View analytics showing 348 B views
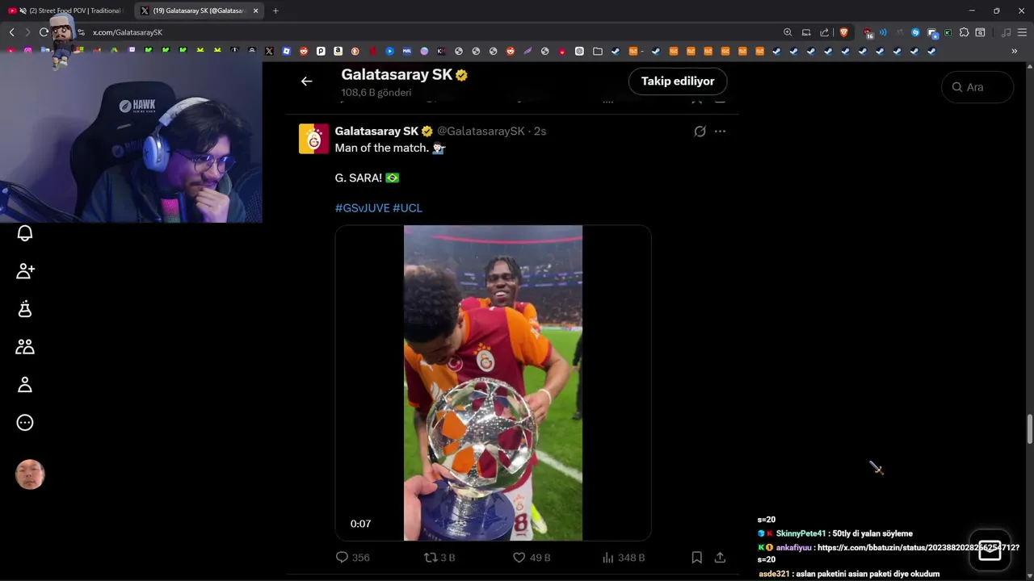1034x581 pixels. pyautogui.click(x=624, y=558)
